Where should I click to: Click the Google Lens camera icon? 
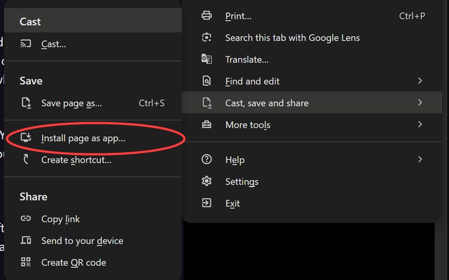point(207,38)
